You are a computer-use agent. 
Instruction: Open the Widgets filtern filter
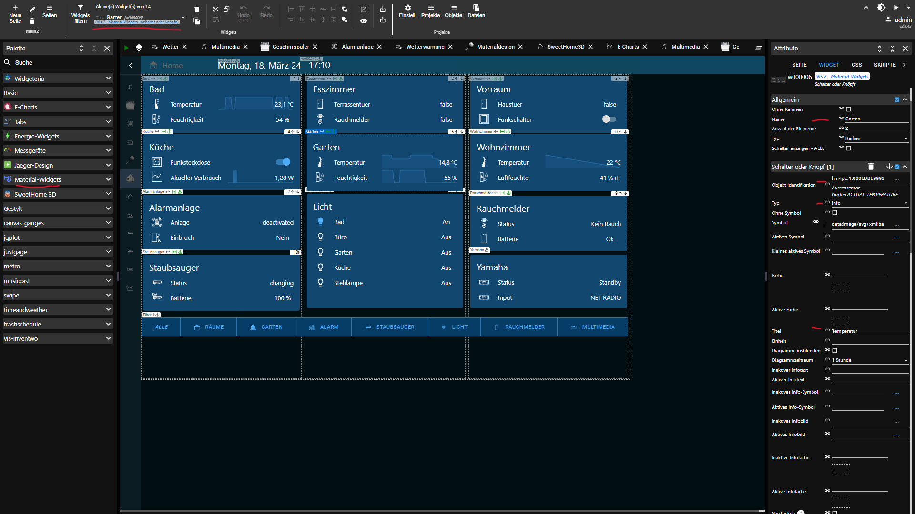point(80,14)
